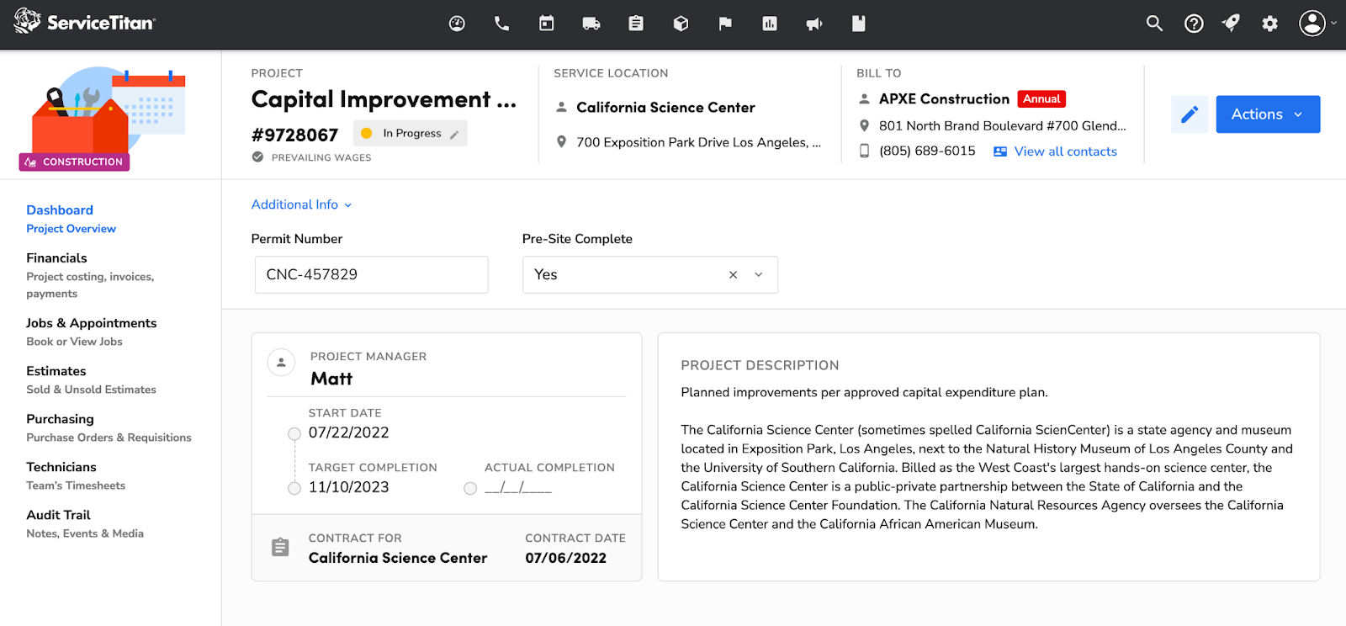
Task: Click the contract clipboard icon
Action: pos(280,548)
